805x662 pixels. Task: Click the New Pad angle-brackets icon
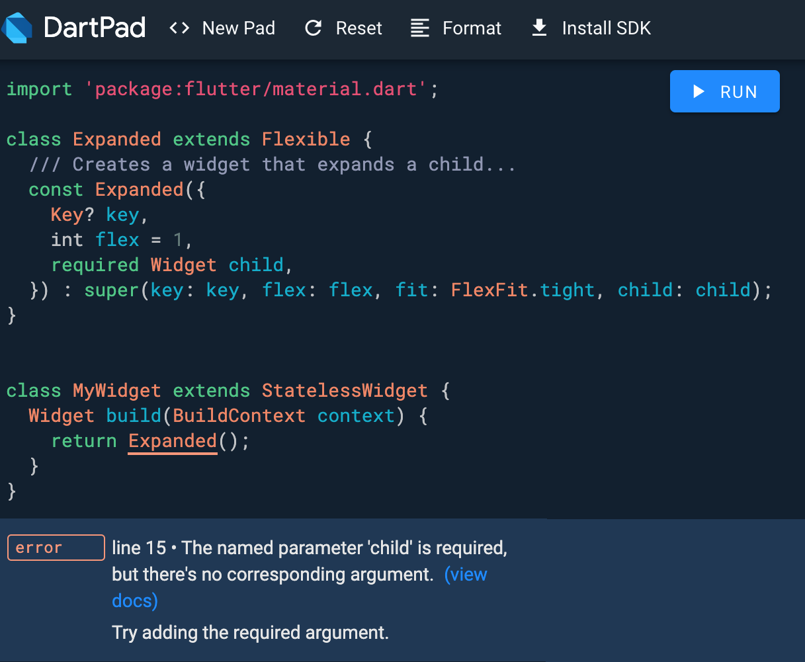point(179,28)
